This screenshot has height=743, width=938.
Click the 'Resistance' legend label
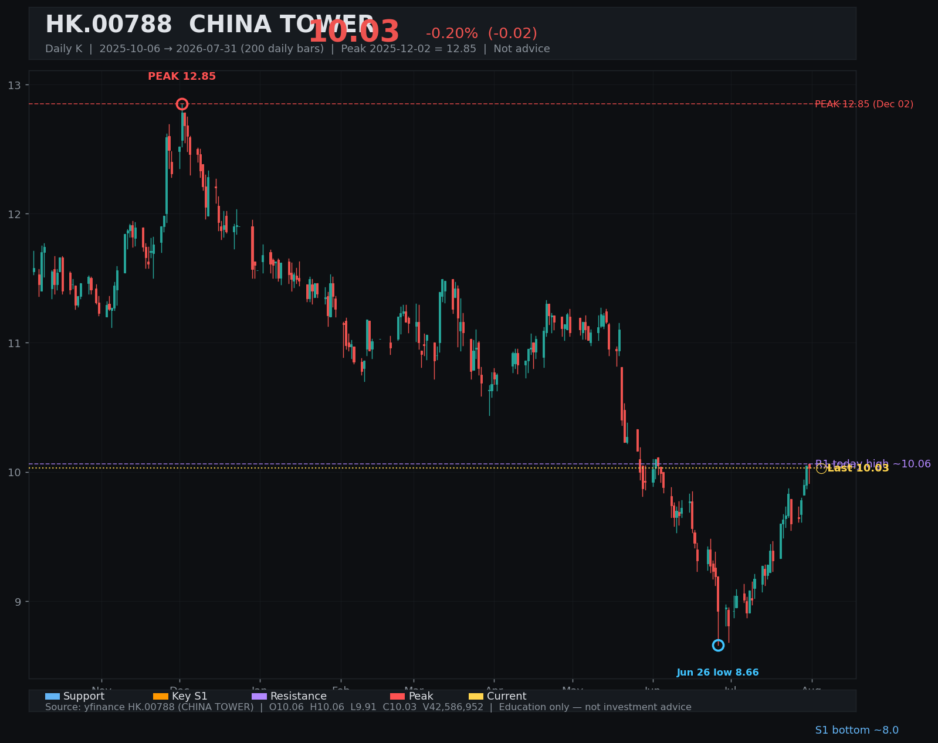298,696
